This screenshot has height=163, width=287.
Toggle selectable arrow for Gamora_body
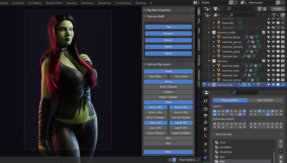tap(268, 65)
